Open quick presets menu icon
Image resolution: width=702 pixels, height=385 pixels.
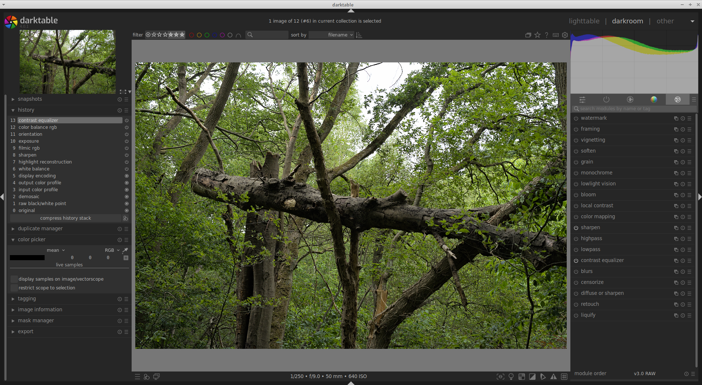(x=137, y=377)
